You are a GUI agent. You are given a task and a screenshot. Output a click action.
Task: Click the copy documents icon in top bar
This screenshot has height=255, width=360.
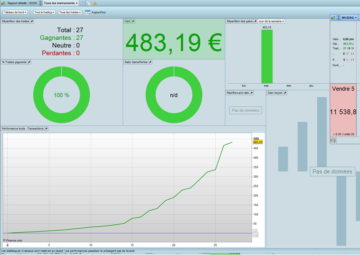tap(89, 3)
